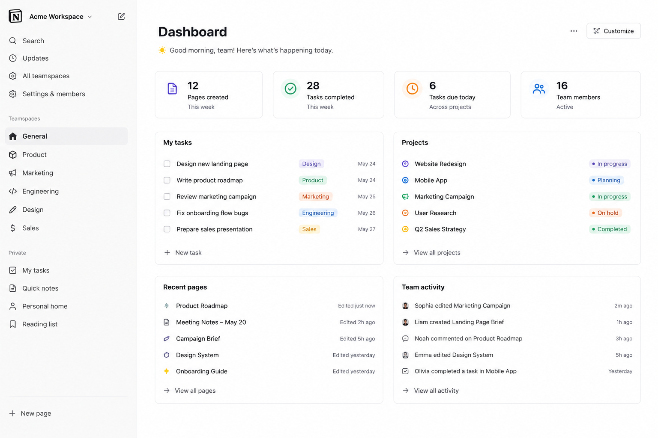Viewport: 658px width, 438px height.
Task: Check the Write product roadmap task
Action: (x=167, y=180)
